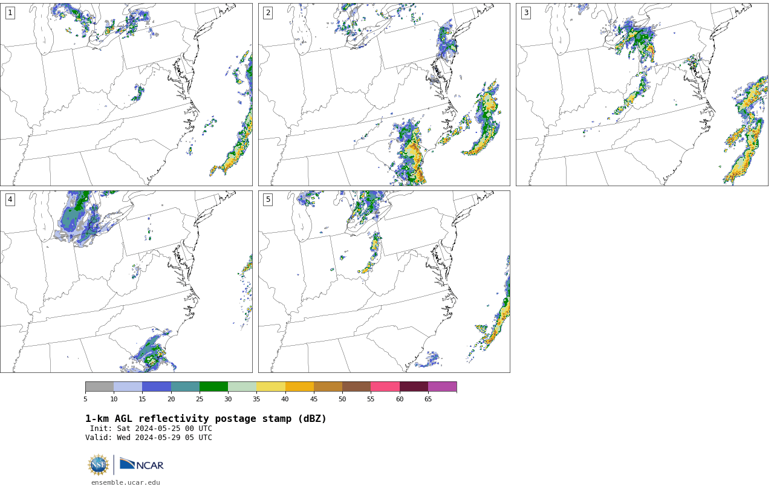This screenshot has height=489, width=774.
Task: Open ensemble member 5 reflectivity map
Action: coord(384,282)
